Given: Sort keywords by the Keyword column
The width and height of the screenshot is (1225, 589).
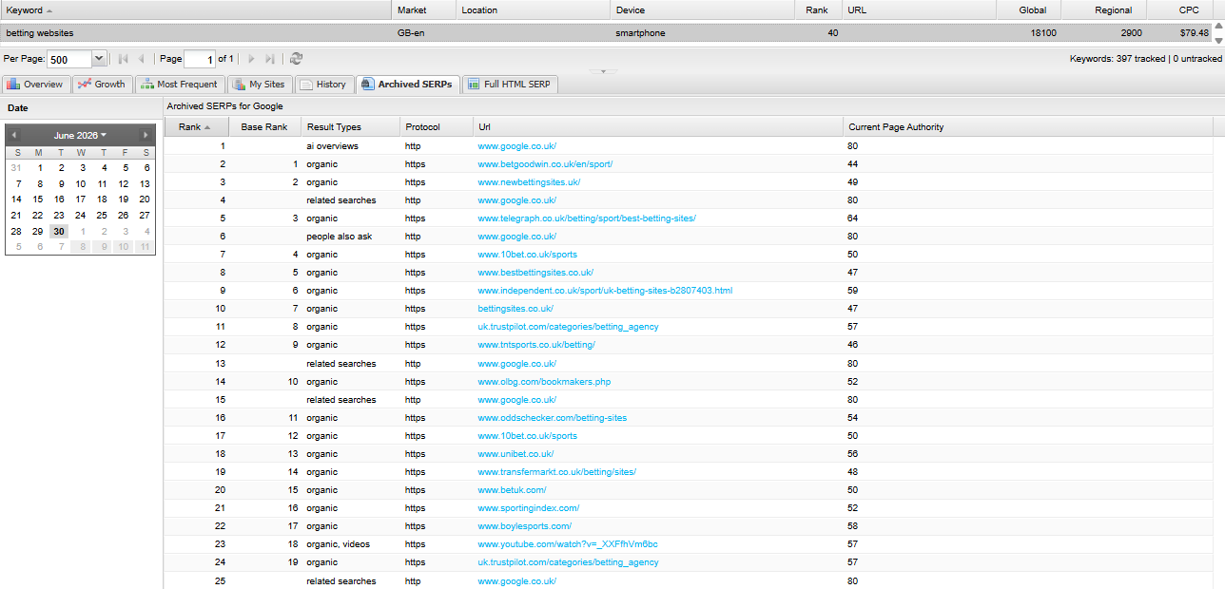Looking at the screenshot, I should click(195, 10).
